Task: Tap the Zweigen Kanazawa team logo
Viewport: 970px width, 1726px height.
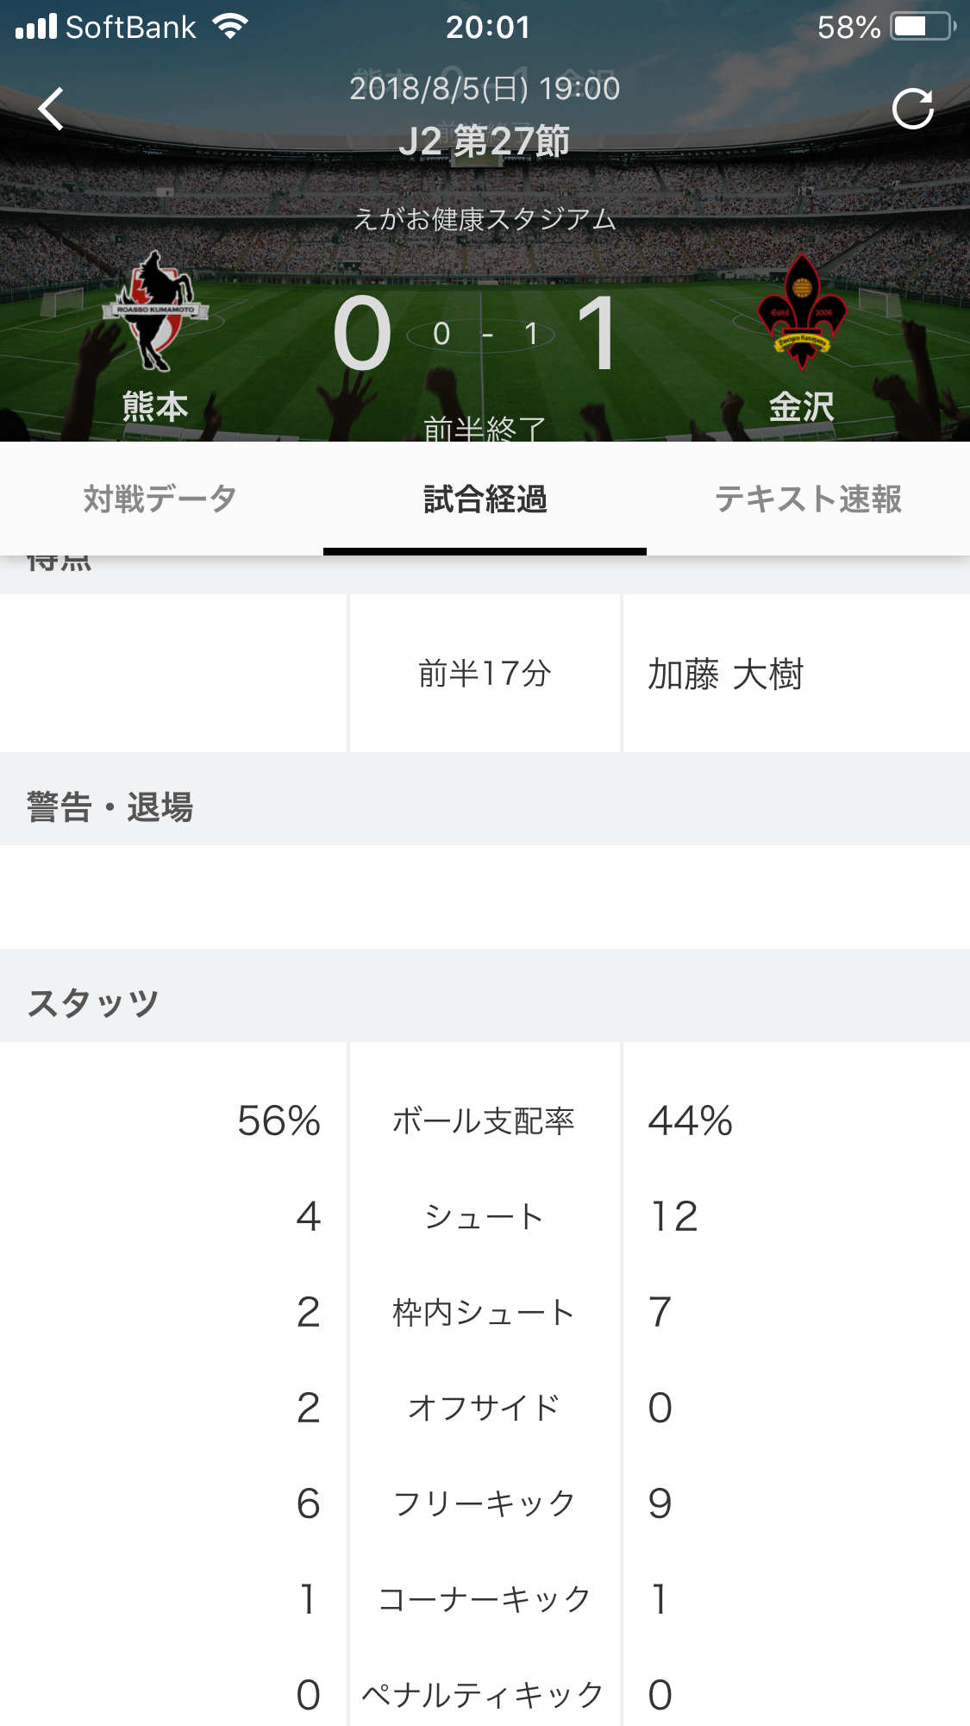Action: [x=802, y=312]
